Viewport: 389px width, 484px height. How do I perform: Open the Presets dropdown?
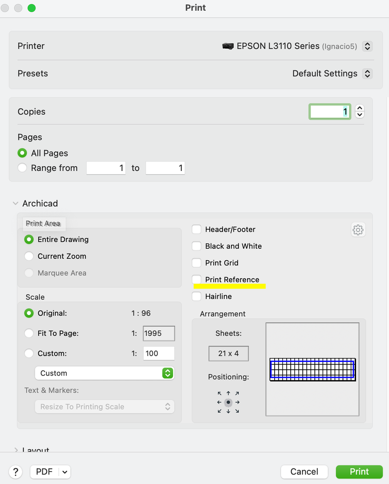(367, 74)
